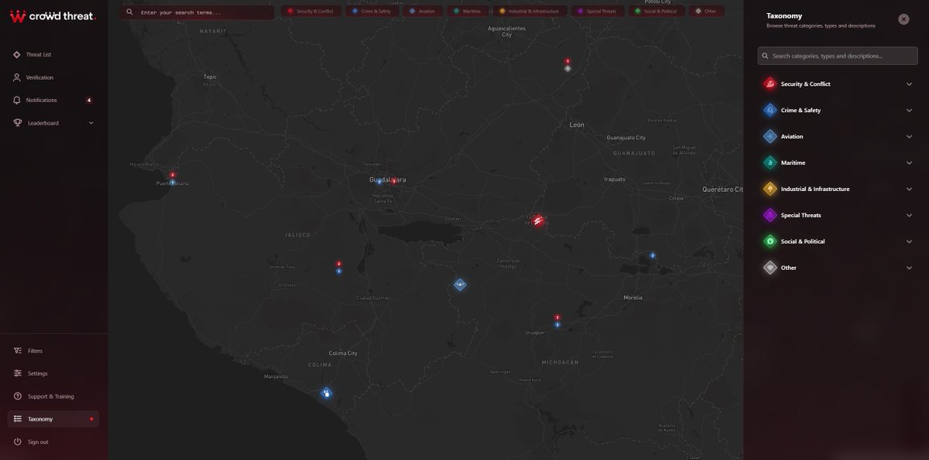This screenshot has height=460, width=929.
Task: Open the Settings icon in the sidebar
Action: point(16,373)
